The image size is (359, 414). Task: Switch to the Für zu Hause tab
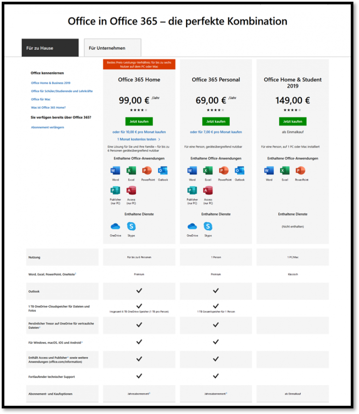[x=50, y=48]
